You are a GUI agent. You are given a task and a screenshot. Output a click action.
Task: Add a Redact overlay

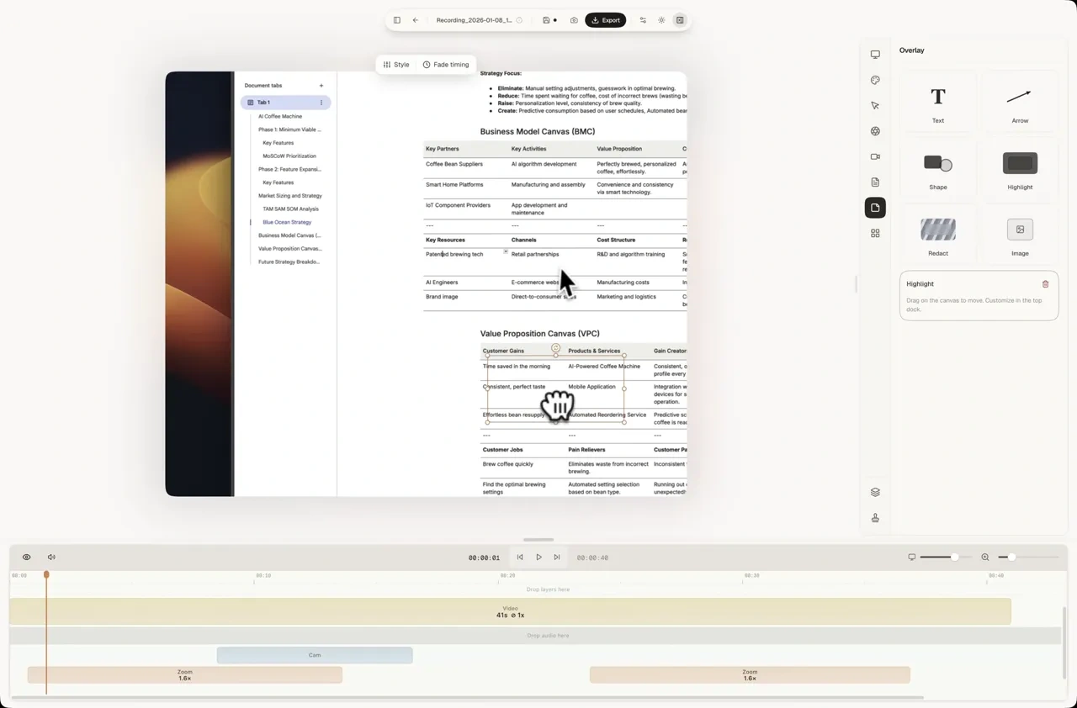938,235
